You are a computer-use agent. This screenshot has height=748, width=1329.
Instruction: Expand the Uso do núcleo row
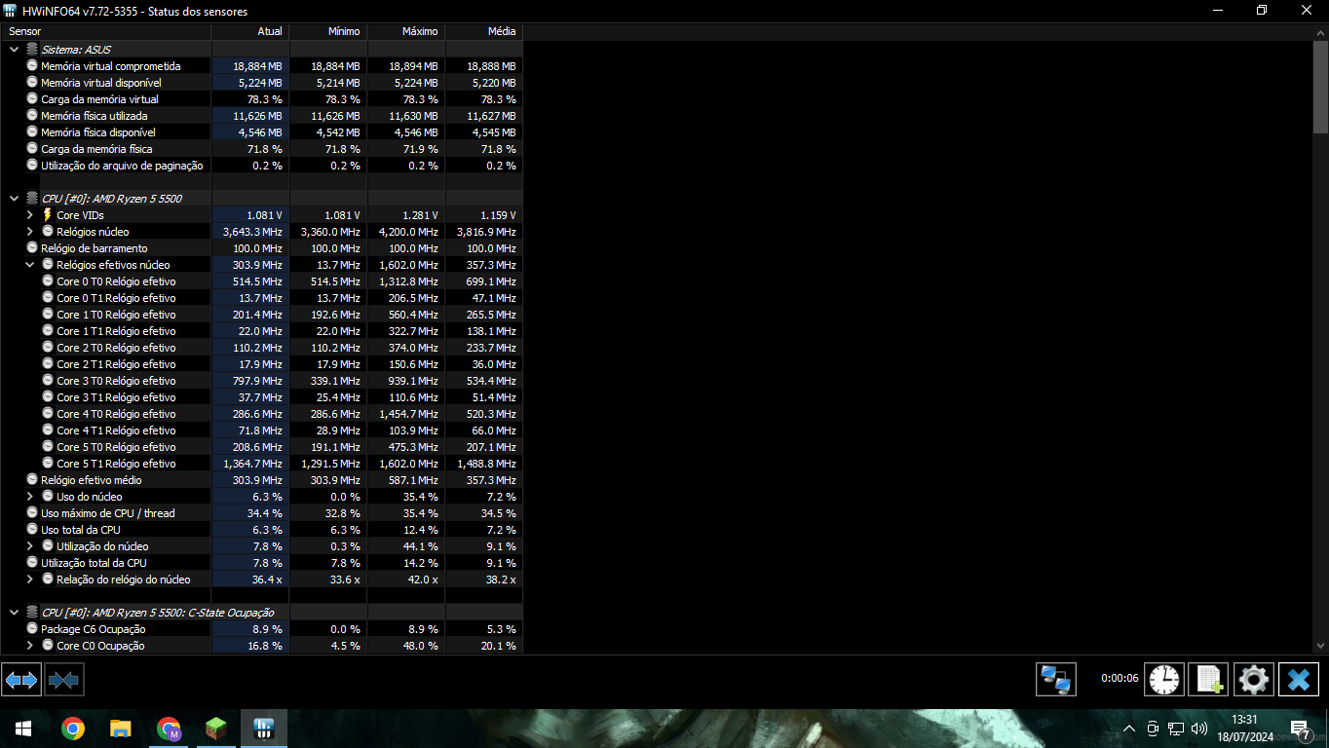[x=30, y=497]
